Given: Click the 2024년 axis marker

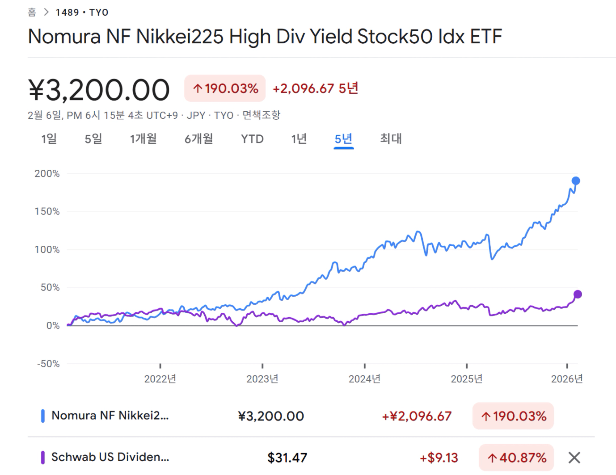Looking at the screenshot, I should 364,379.
